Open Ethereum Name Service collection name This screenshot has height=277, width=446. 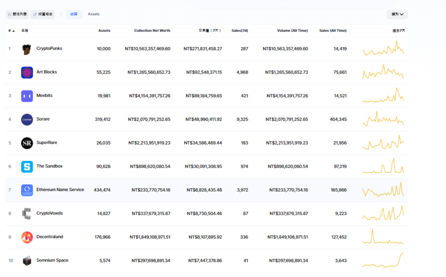click(x=60, y=189)
